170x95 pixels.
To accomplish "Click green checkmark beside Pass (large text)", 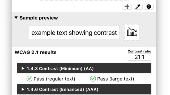I will pyautogui.click(x=93, y=79).
